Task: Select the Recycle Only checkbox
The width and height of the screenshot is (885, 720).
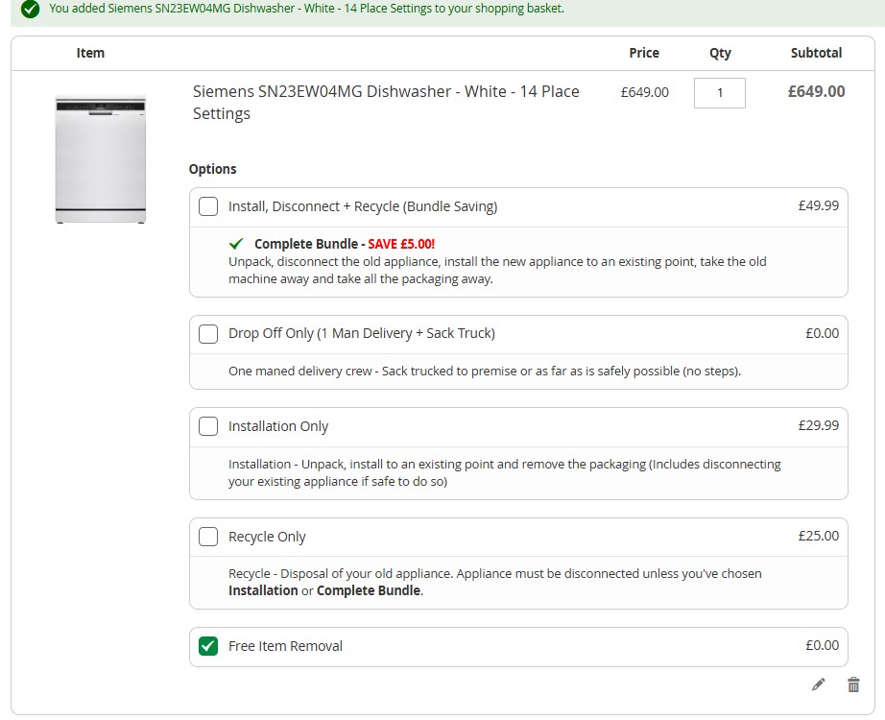Action: [x=208, y=537]
